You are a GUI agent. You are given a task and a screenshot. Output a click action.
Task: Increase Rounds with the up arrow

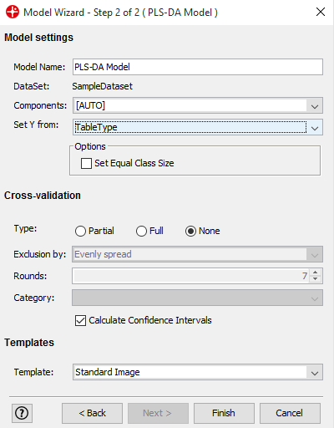pos(316,273)
